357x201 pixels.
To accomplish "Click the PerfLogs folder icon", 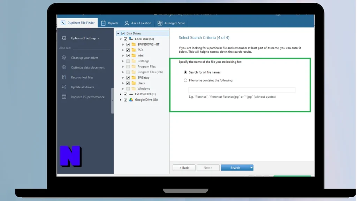I will click(134, 61).
